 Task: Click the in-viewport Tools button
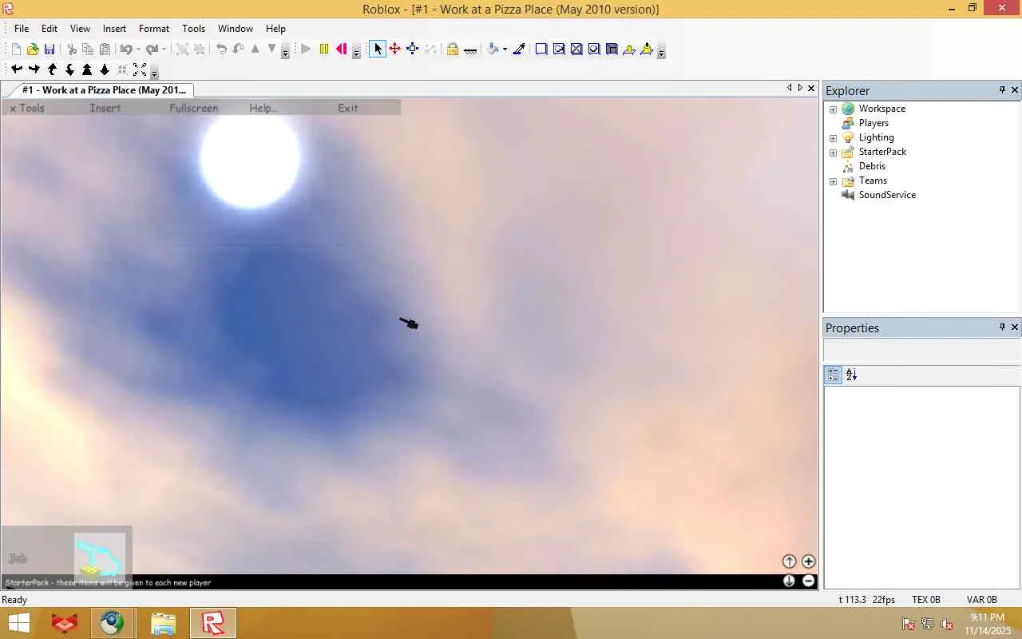pyautogui.click(x=27, y=108)
